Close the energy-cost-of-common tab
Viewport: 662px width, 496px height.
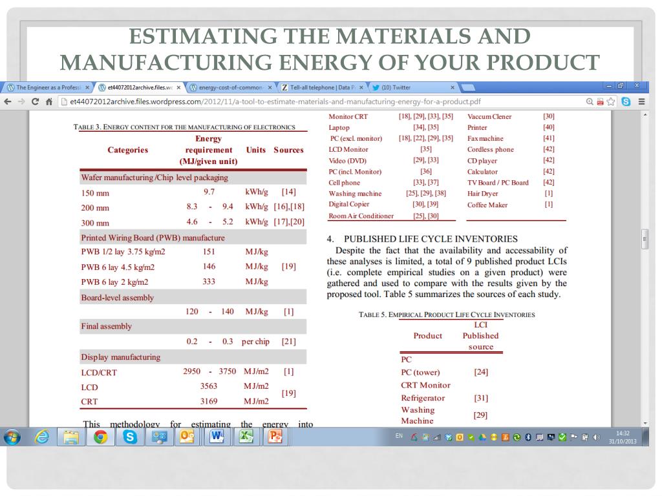point(270,87)
